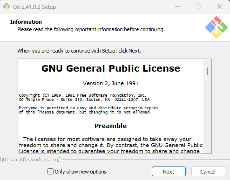Cancel the Git installation

tap(208, 172)
